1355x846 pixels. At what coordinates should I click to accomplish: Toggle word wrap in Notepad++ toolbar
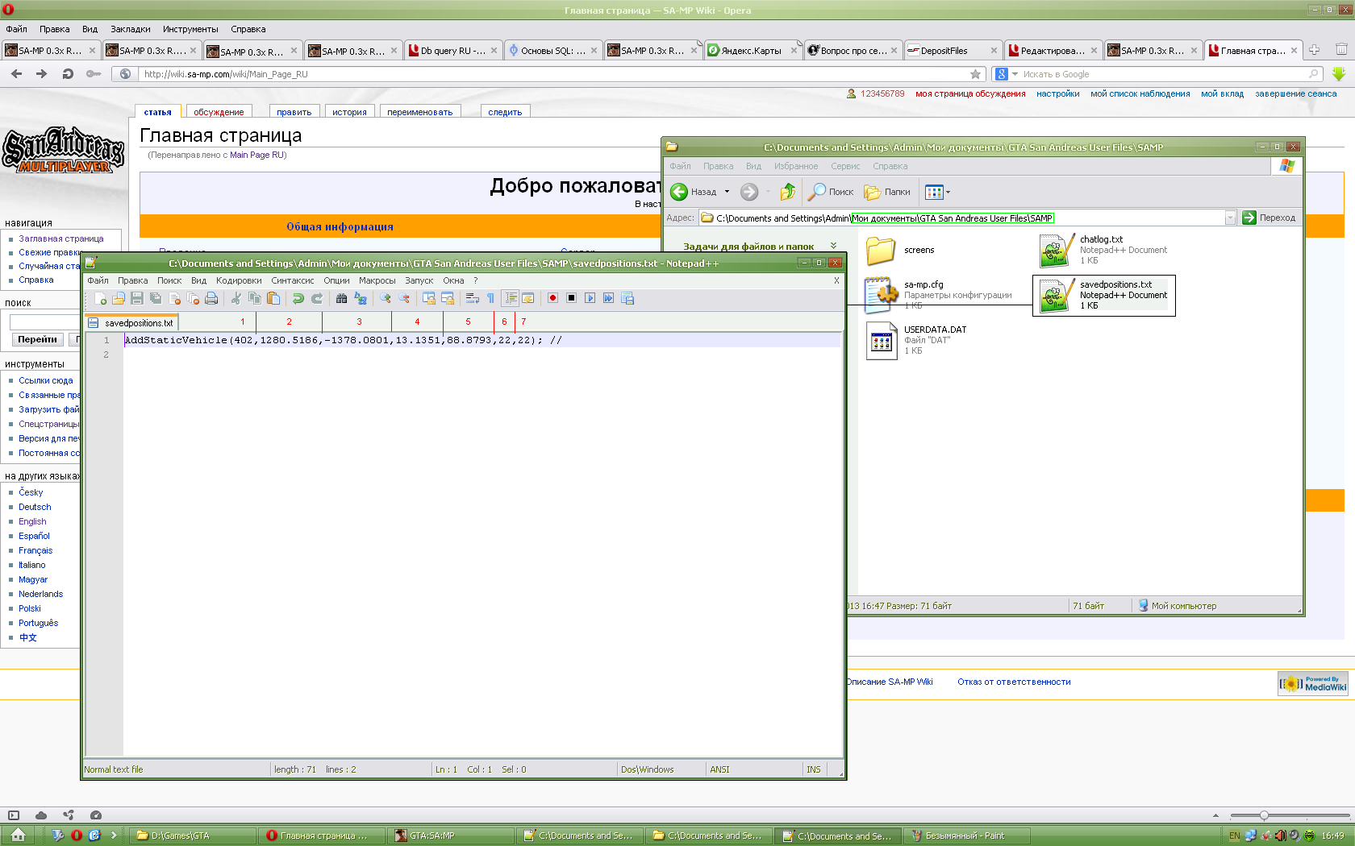pyautogui.click(x=473, y=299)
